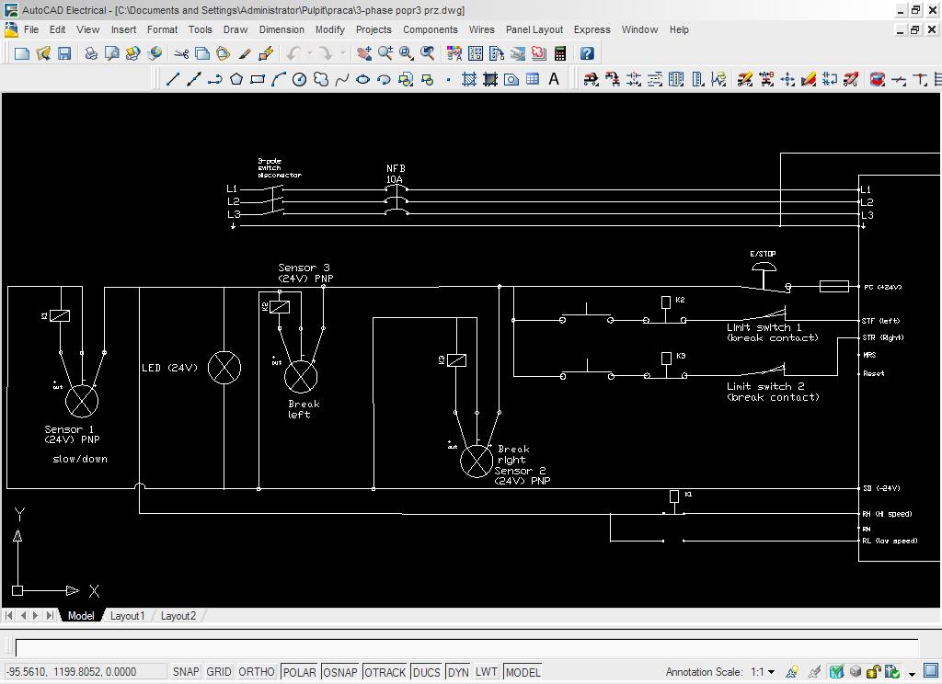942x684 pixels.
Task: Toggle GRID display in status bar
Action: tap(219, 672)
